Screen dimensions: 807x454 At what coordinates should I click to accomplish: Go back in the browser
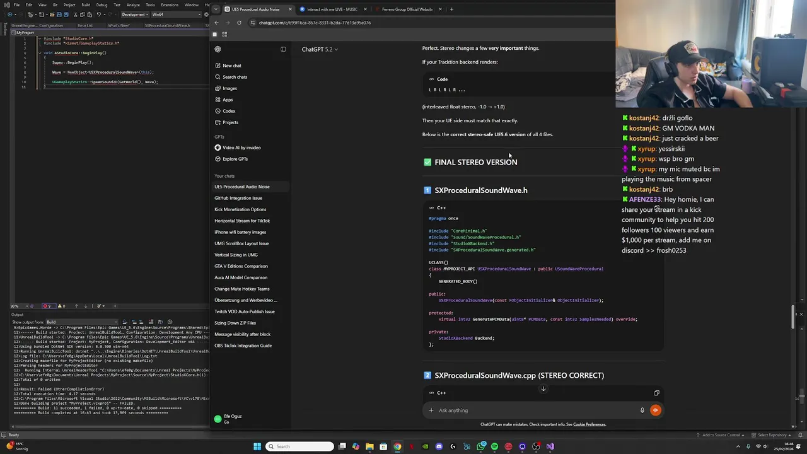tap(216, 23)
